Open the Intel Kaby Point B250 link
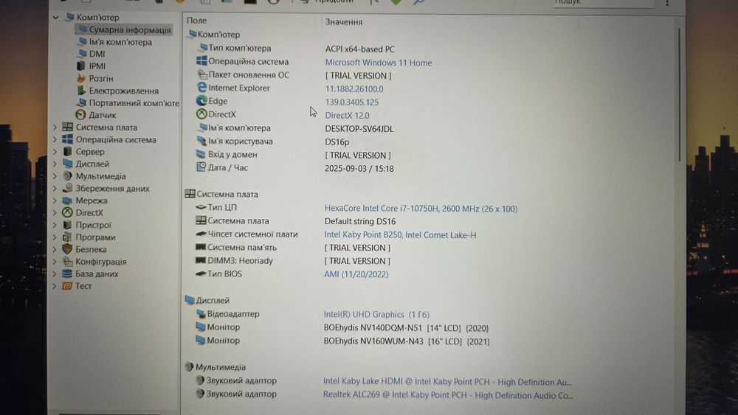Screen dimensions: 738x415 (x=400, y=235)
